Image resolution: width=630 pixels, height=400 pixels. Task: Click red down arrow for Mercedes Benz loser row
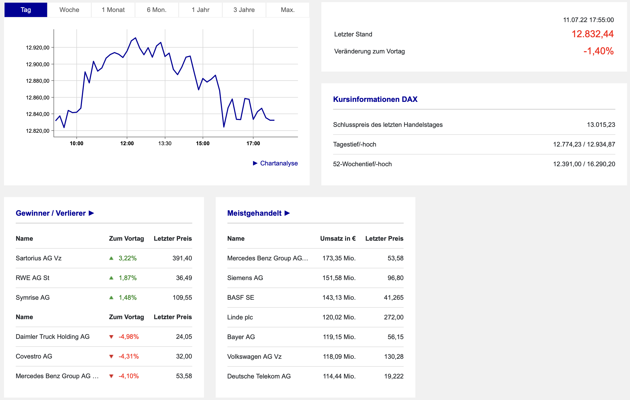coord(111,376)
